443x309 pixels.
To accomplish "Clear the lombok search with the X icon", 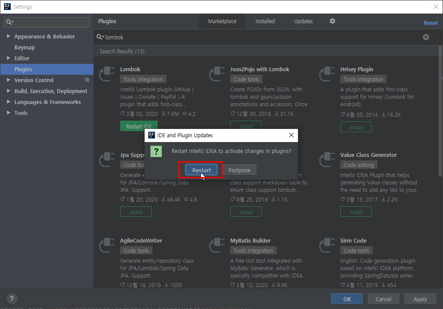I will point(426,37).
